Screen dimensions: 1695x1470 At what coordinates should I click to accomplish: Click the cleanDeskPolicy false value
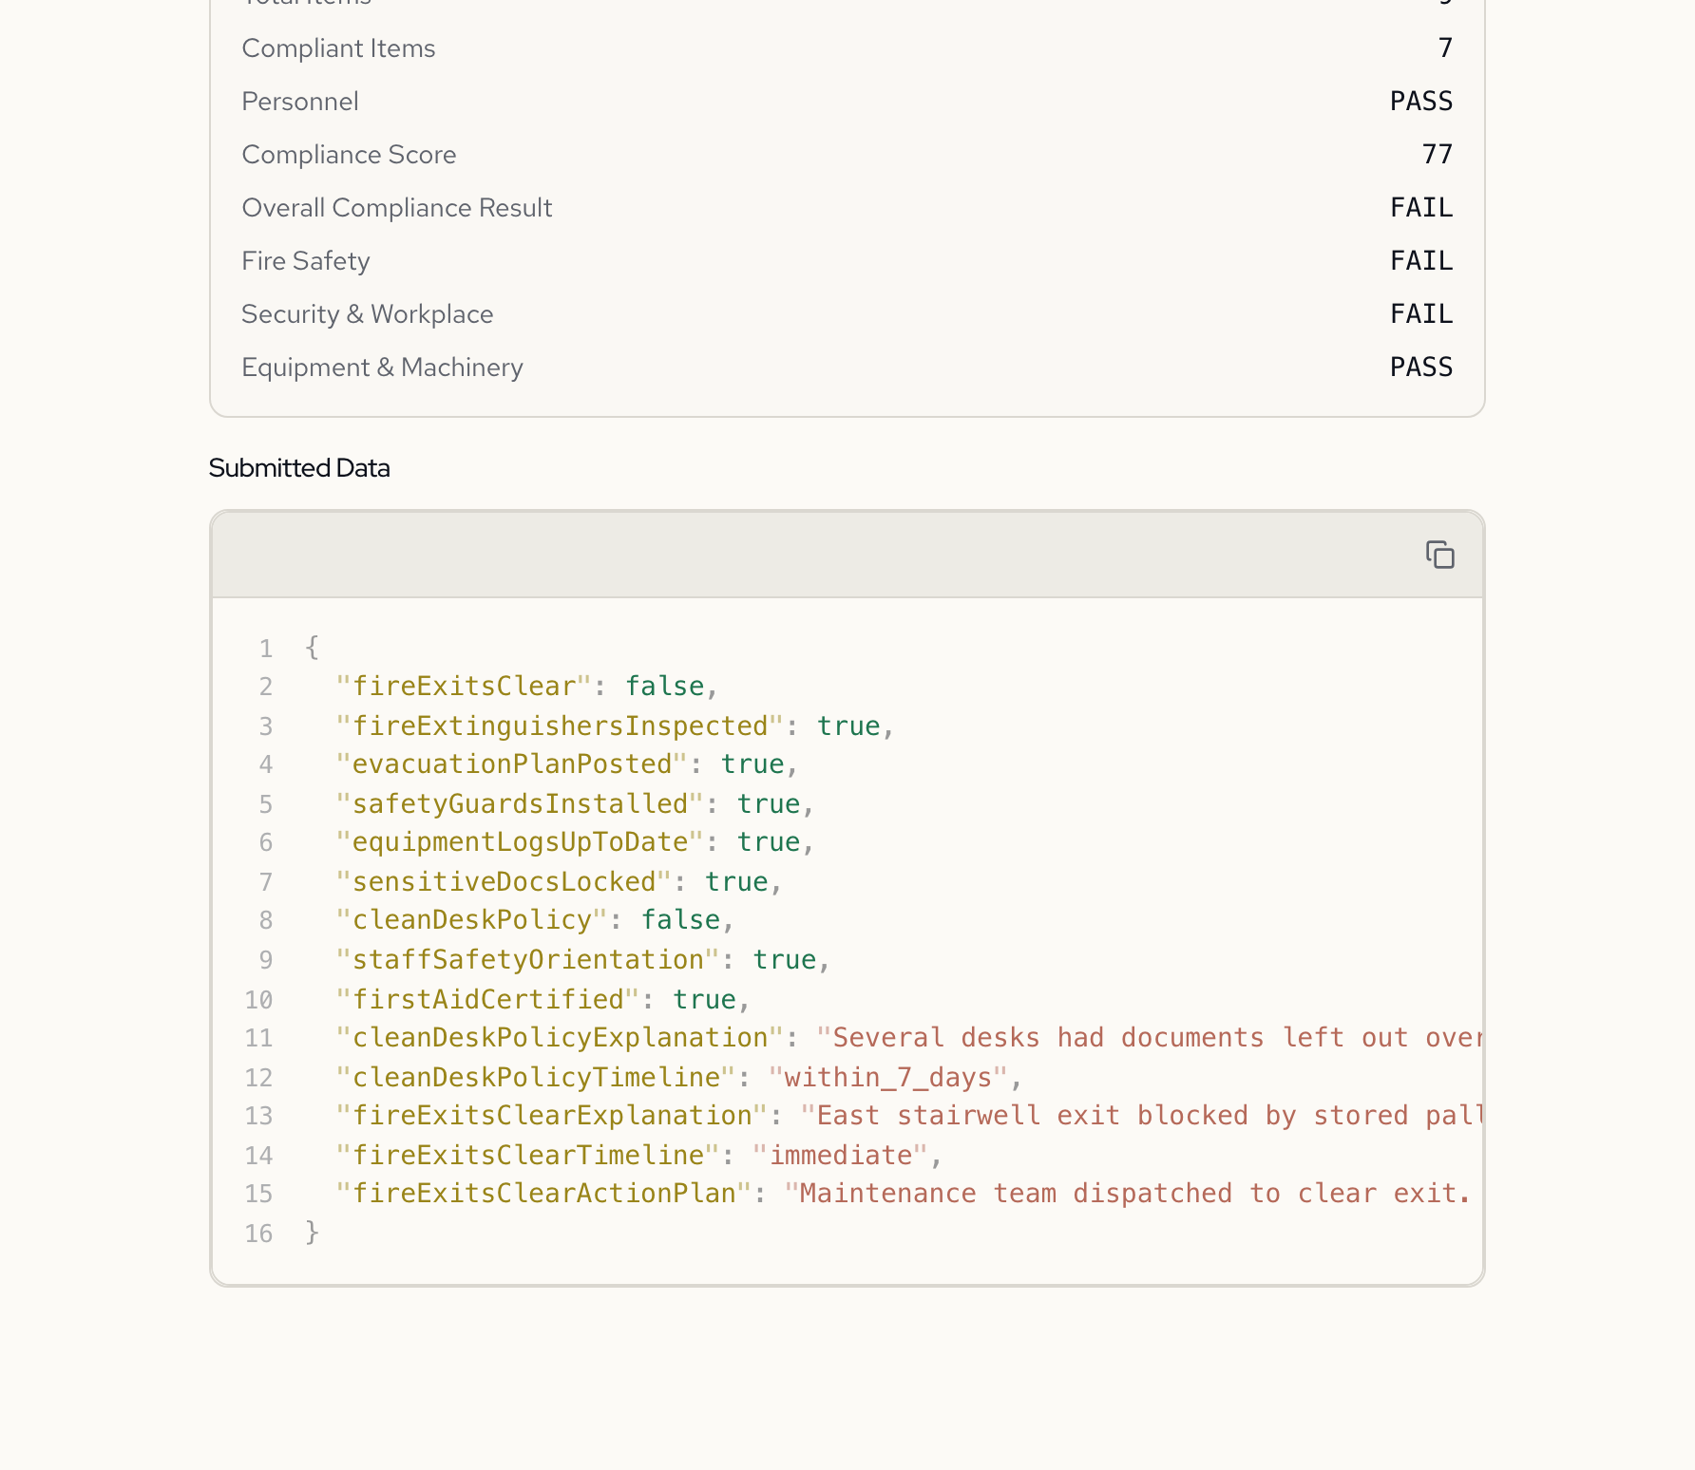point(680,920)
